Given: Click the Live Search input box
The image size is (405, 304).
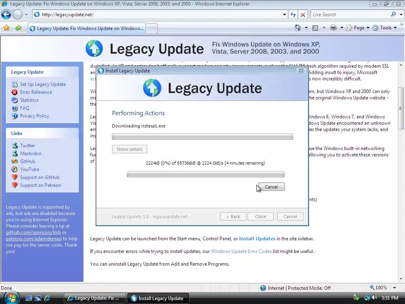Looking at the screenshot, I should pos(350,15).
